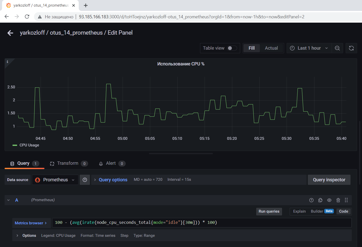The width and height of the screenshot is (362, 247).
Task: Open datasource help next to Prometheus picker
Action: click(x=85, y=180)
